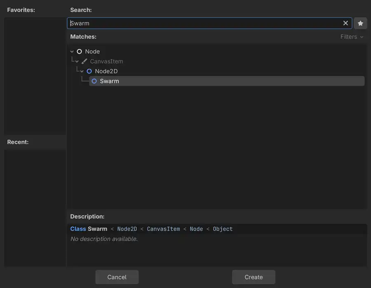Click the Node2D blue circle icon
Screen dimensions: 371x288
pos(89,71)
